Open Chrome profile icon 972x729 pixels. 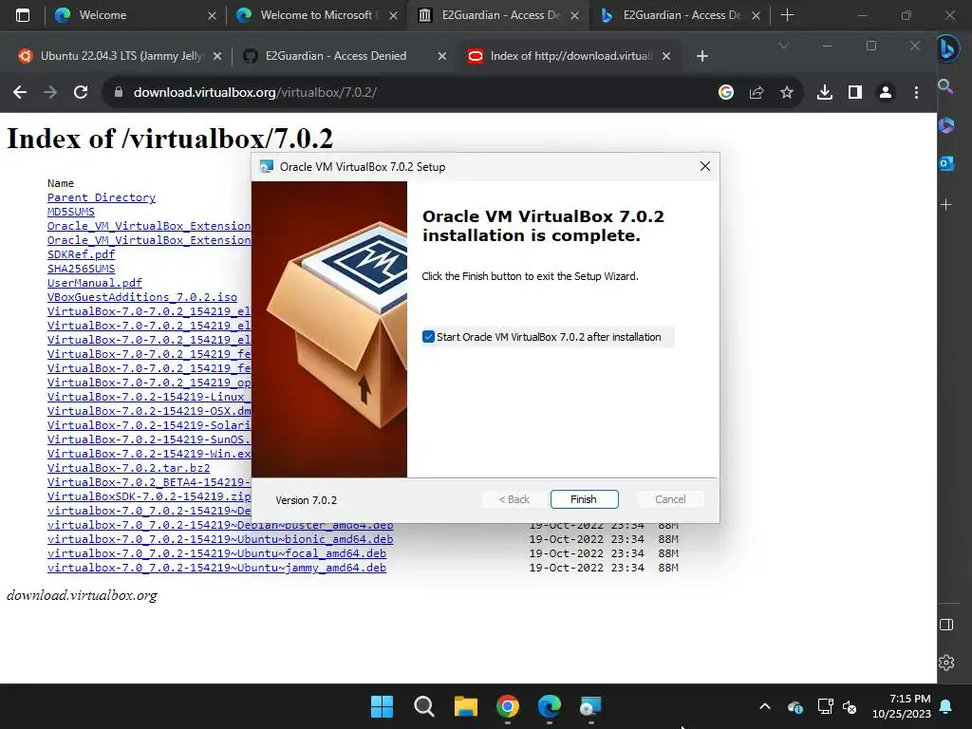coord(886,92)
